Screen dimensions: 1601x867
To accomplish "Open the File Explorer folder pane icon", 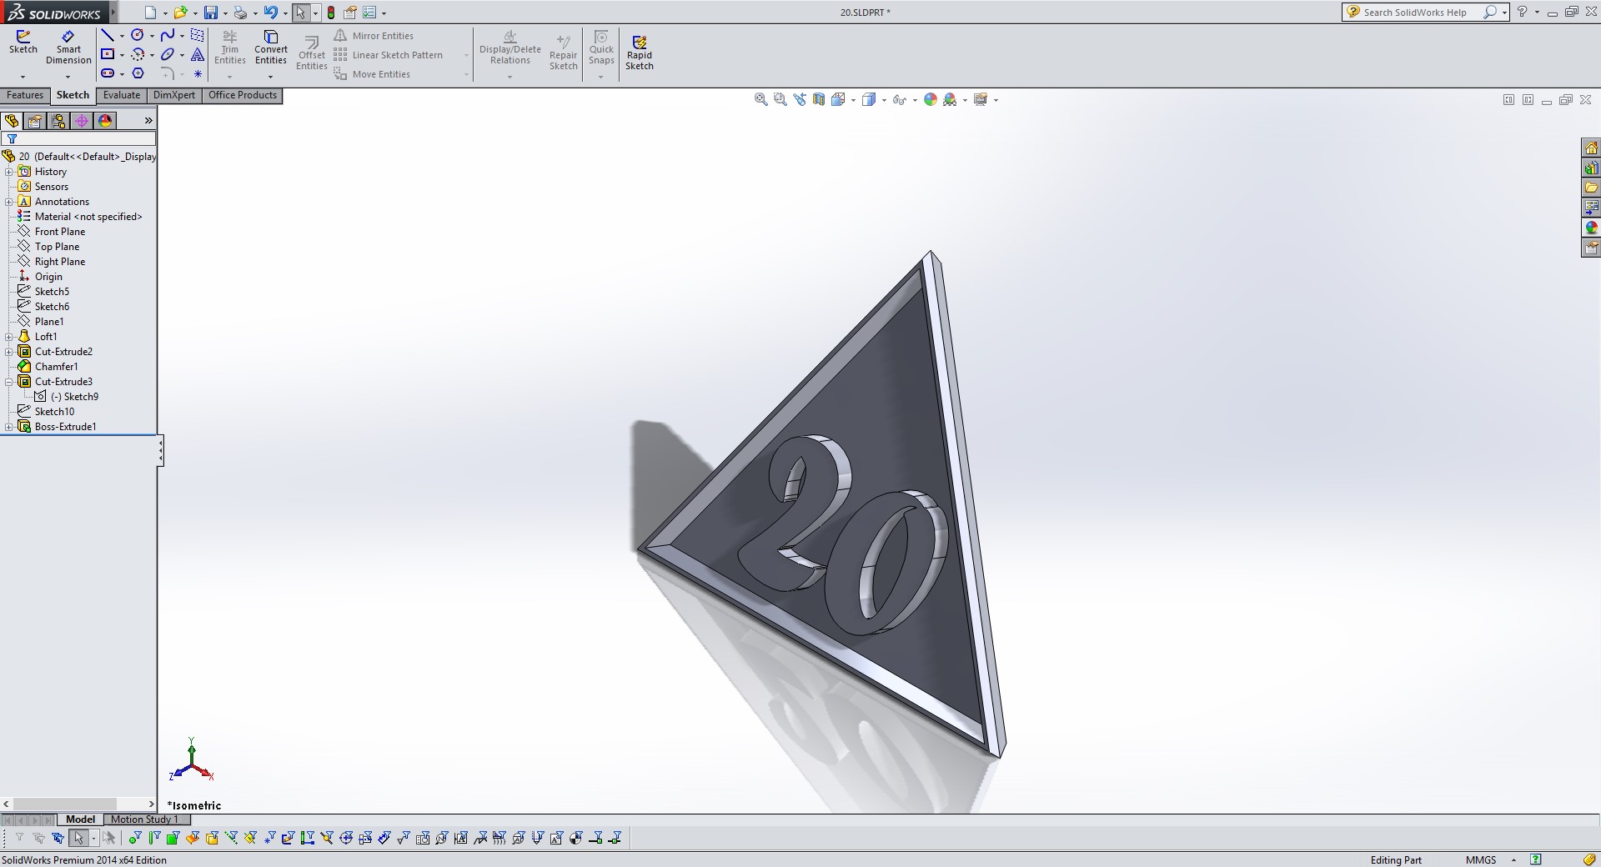I will click(1591, 188).
